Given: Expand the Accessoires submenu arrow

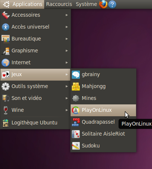Looking at the screenshot, I should pos(67,15).
